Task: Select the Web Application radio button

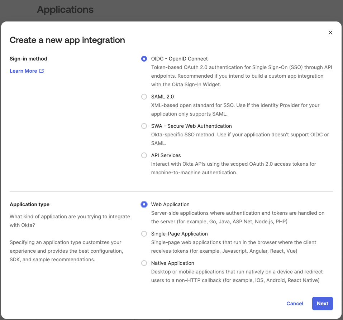Action: (144, 204)
